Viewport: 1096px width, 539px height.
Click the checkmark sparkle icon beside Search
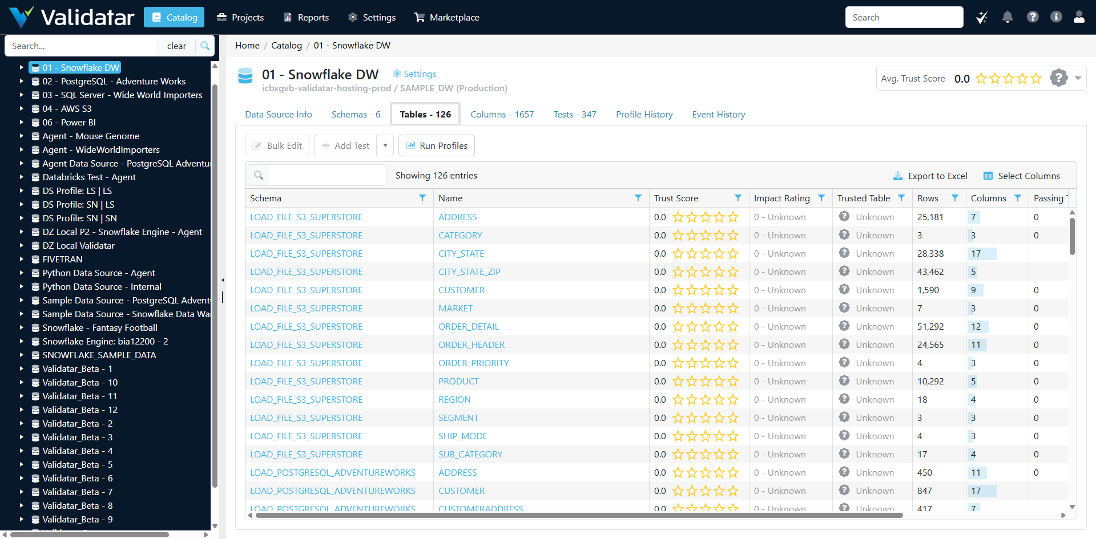(x=982, y=18)
